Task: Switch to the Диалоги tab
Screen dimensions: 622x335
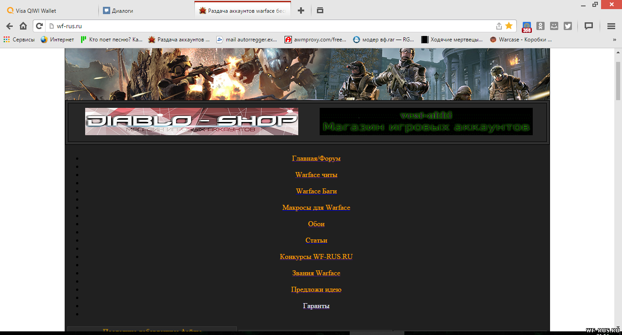Action: (146, 10)
